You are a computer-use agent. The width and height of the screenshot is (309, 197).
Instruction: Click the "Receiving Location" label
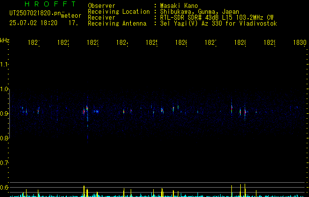[119, 12]
